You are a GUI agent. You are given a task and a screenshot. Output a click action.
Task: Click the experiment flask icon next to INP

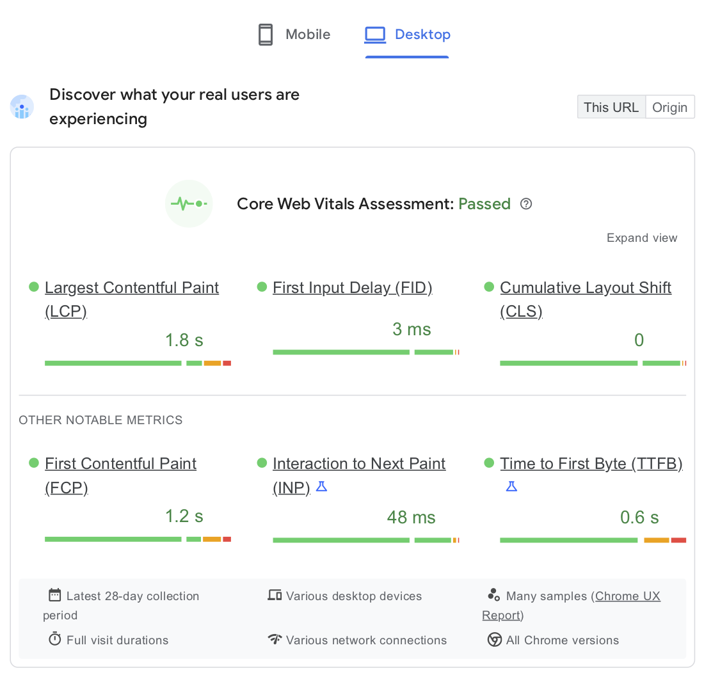321,486
